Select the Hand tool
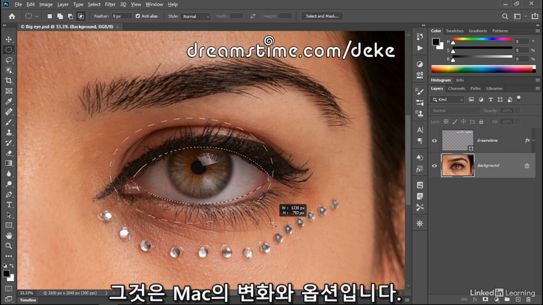The image size is (543, 305). pos(8,236)
